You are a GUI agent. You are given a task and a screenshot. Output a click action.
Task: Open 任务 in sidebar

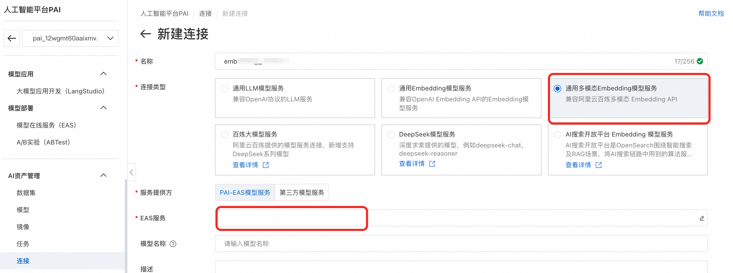23,244
